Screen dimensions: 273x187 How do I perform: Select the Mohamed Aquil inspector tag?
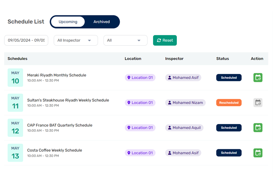point(184,128)
